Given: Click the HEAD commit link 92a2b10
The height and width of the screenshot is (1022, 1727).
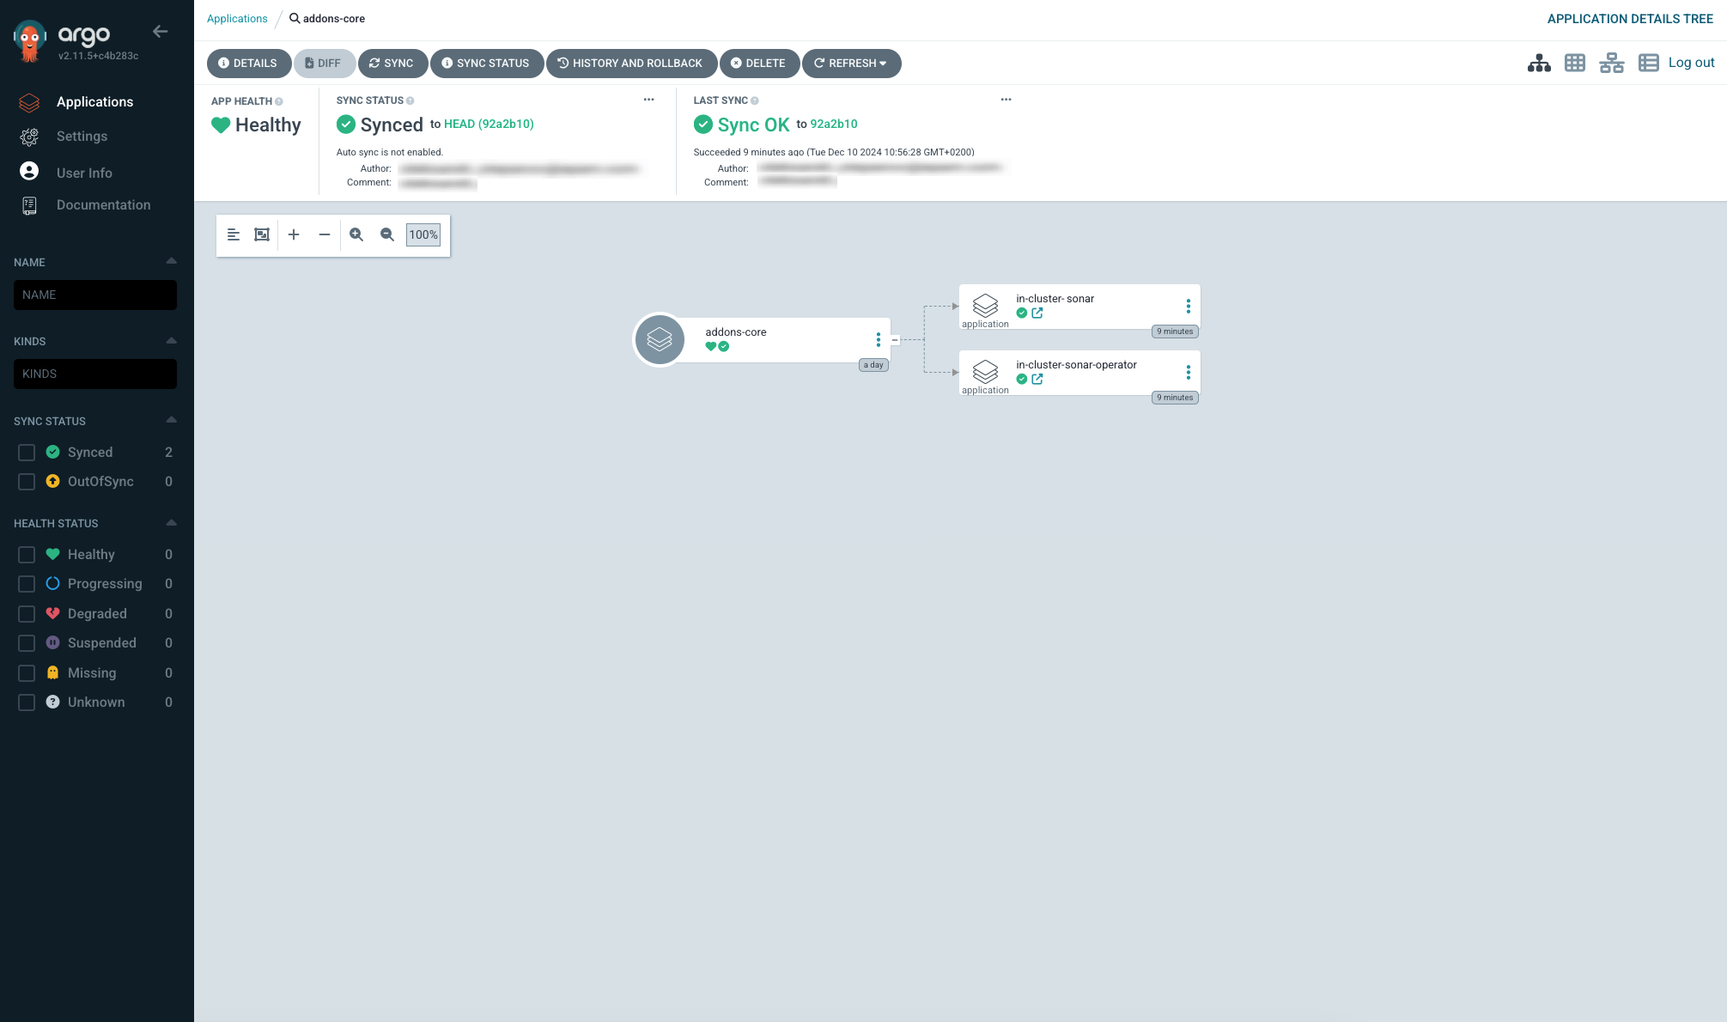Looking at the screenshot, I should (488, 123).
